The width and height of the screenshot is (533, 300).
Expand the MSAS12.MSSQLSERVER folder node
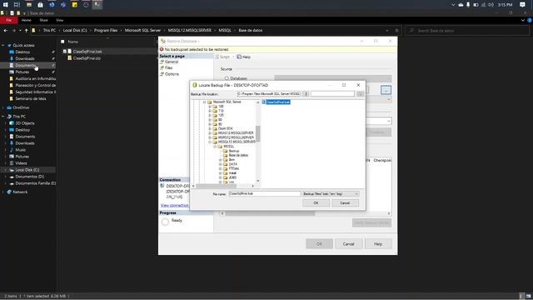coord(210,133)
